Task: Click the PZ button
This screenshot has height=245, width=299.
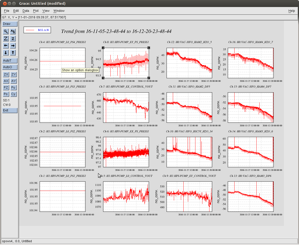Action: point(6,87)
